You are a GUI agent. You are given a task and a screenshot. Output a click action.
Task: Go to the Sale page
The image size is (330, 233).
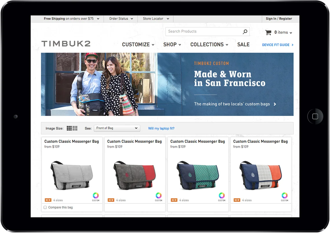pos(243,45)
